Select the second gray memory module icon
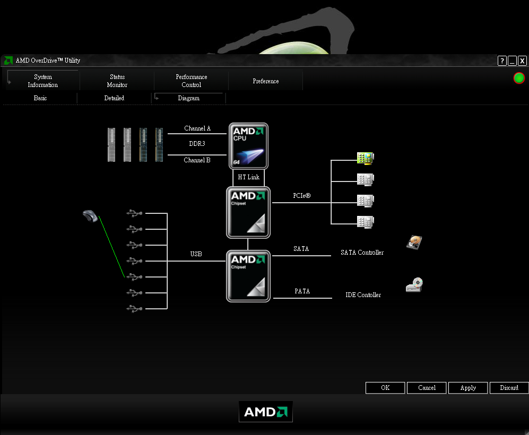This screenshot has height=435, width=529. tap(127, 145)
